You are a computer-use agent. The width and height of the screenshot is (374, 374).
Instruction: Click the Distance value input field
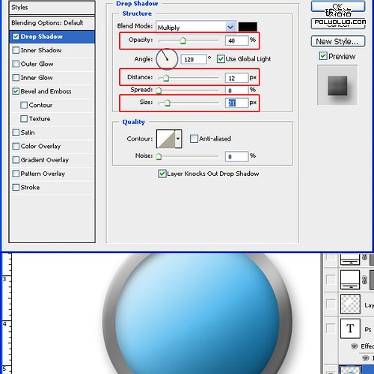237,78
